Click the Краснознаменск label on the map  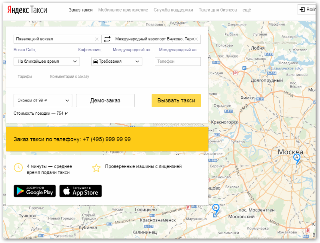click(x=158, y=220)
